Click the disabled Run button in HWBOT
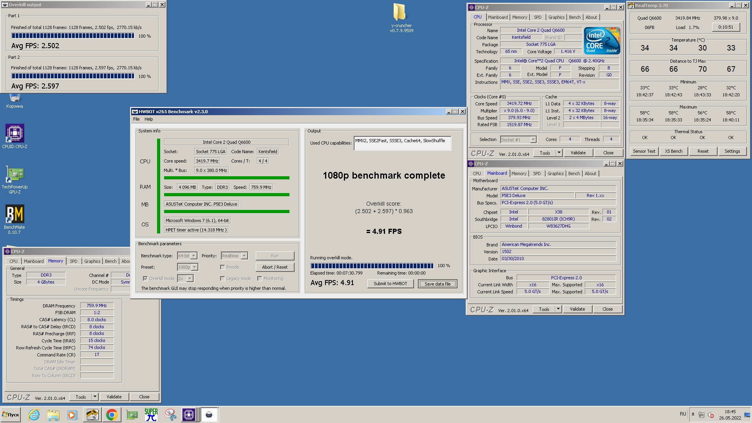 point(275,256)
